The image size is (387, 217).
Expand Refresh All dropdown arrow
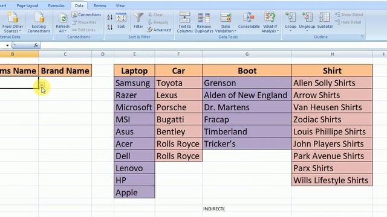(65, 31)
